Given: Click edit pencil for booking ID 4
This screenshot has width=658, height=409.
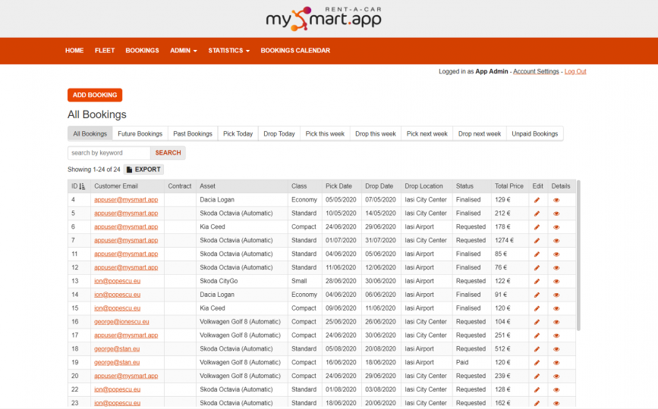Looking at the screenshot, I should 537,200.
